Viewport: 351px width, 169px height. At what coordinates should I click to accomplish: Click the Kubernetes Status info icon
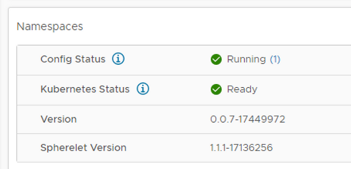coord(143,88)
